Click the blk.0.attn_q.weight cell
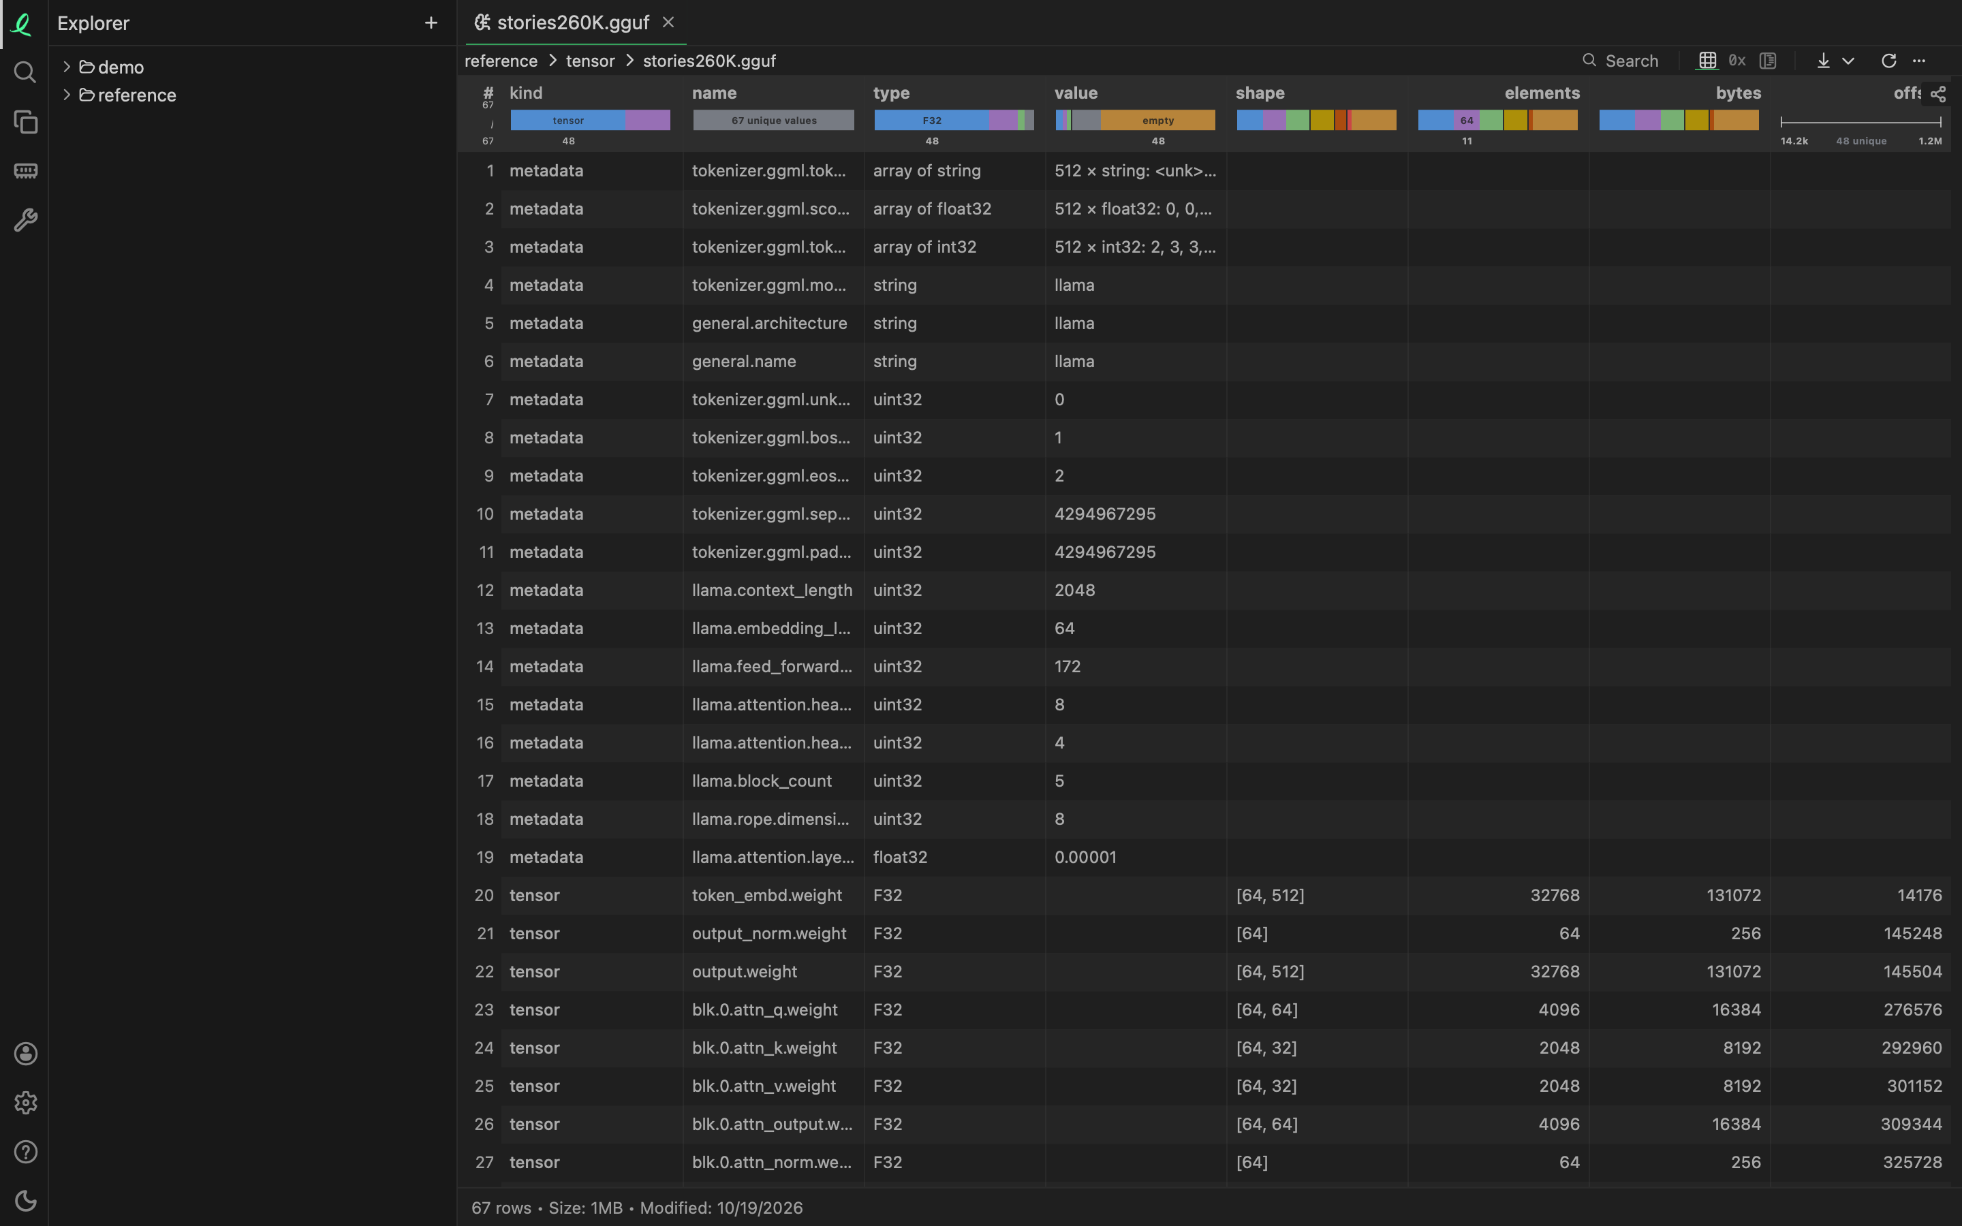 773,1009
